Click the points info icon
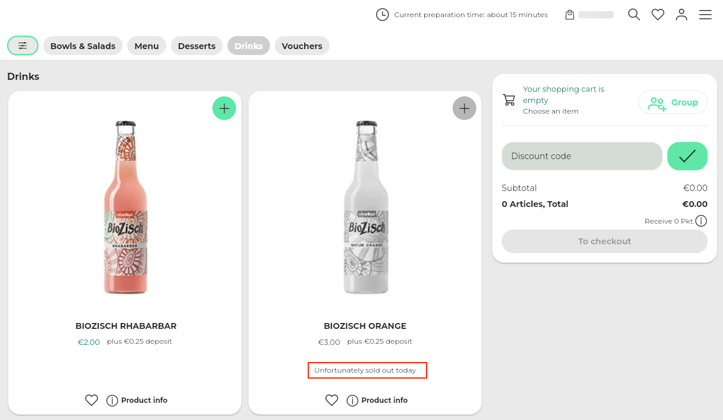This screenshot has width=723, height=420. 701,221
